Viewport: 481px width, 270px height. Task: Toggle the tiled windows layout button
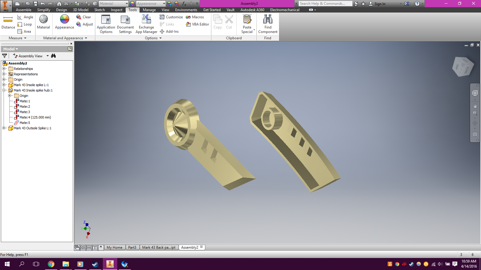pos(83,247)
